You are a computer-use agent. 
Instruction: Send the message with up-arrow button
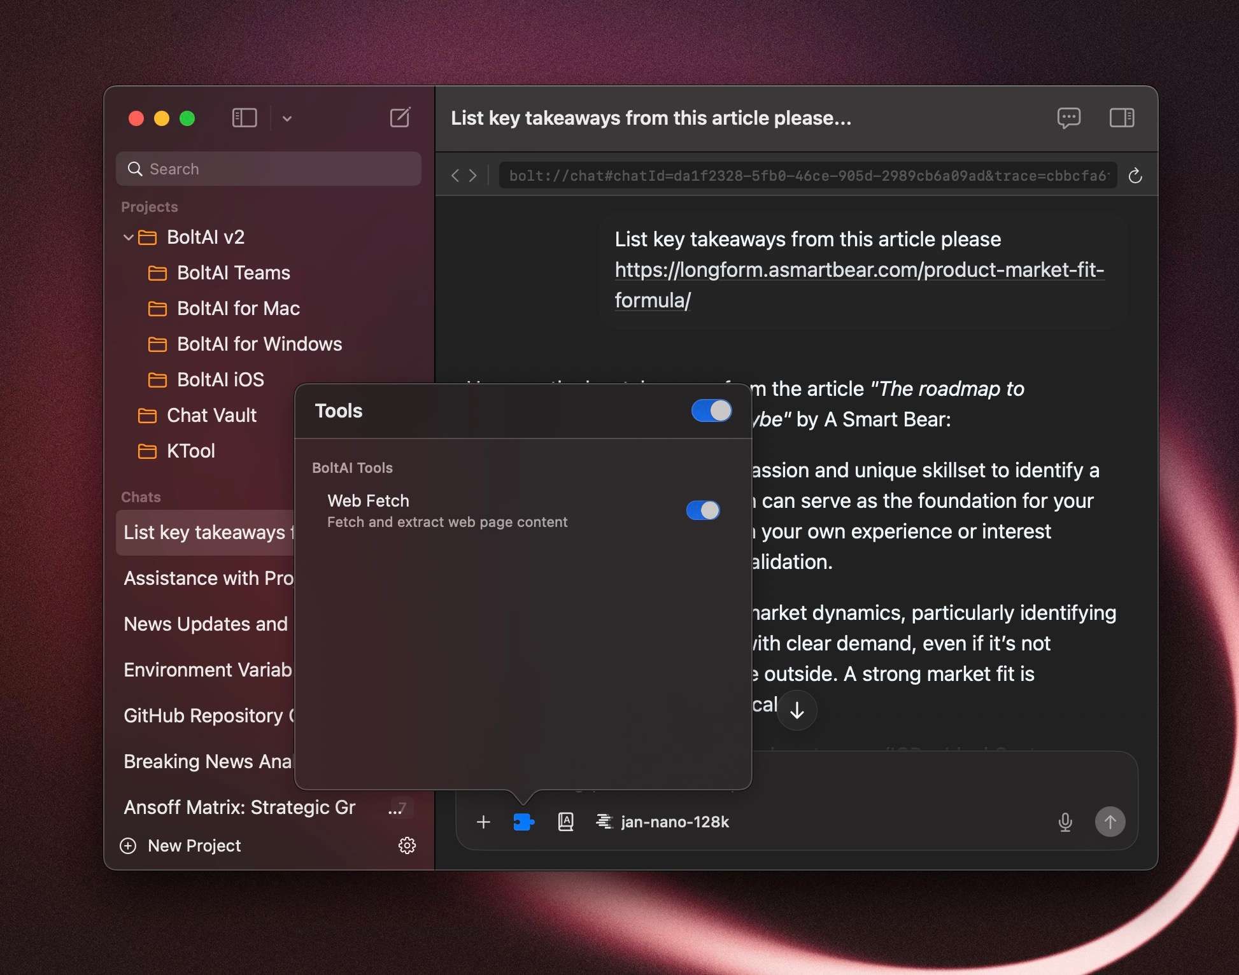point(1110,822)
